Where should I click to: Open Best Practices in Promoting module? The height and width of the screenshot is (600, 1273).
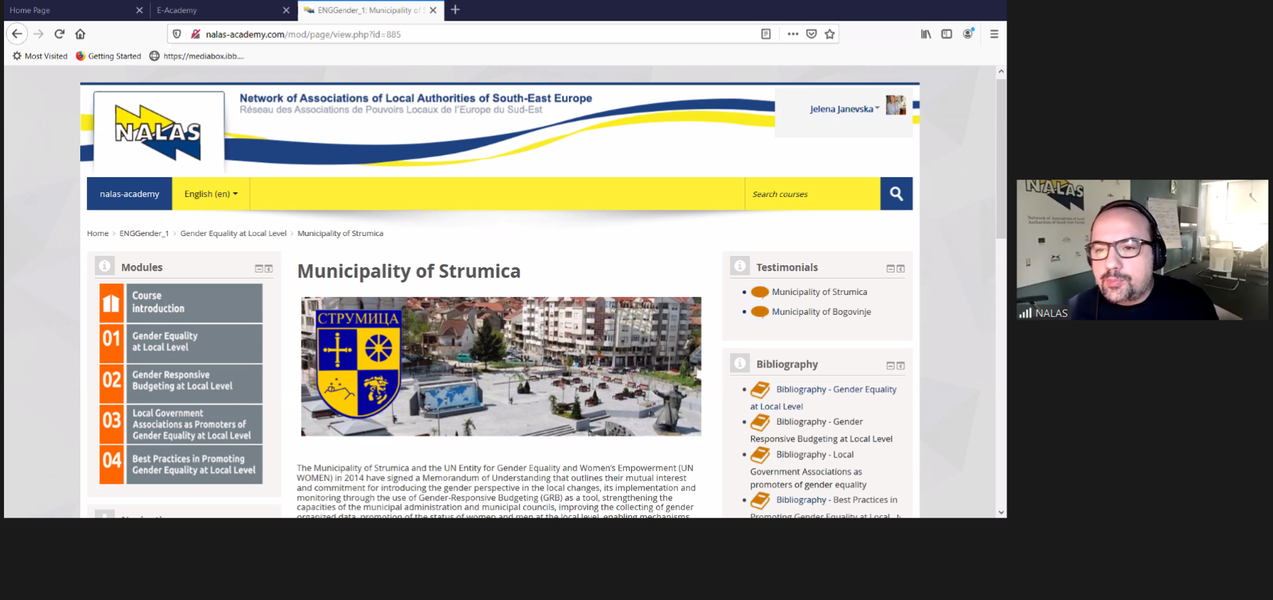(194, 463)
